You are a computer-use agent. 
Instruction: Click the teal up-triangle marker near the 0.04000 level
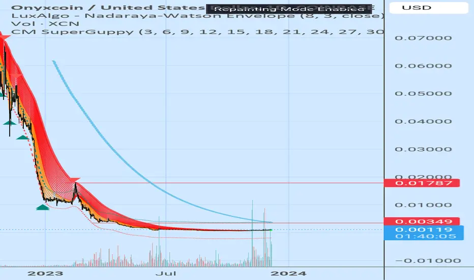[x=9, y=123]
